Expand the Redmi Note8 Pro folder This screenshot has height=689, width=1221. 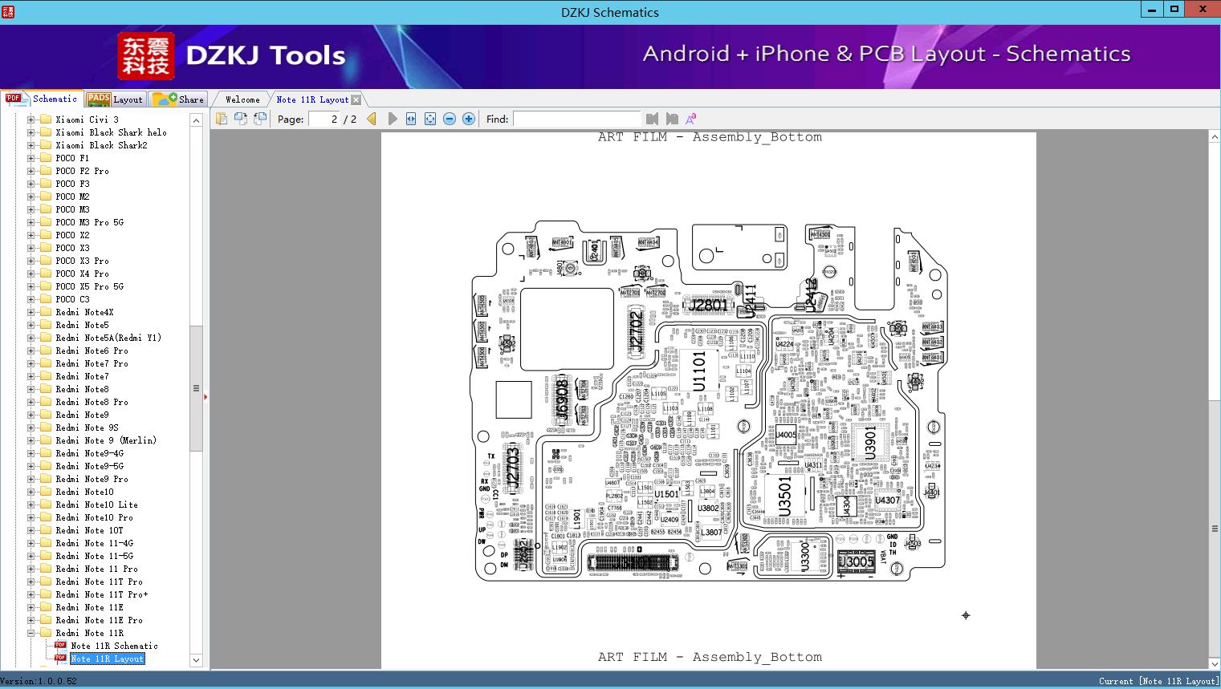[31, 402]
